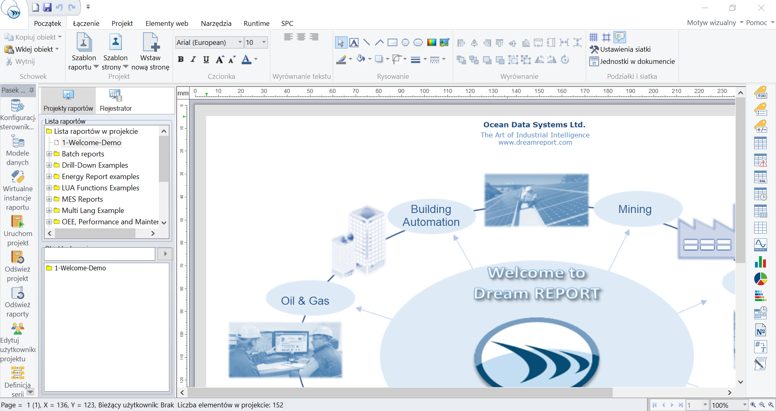
Task: Toggle the grid display icon
Action: [593, 37]
